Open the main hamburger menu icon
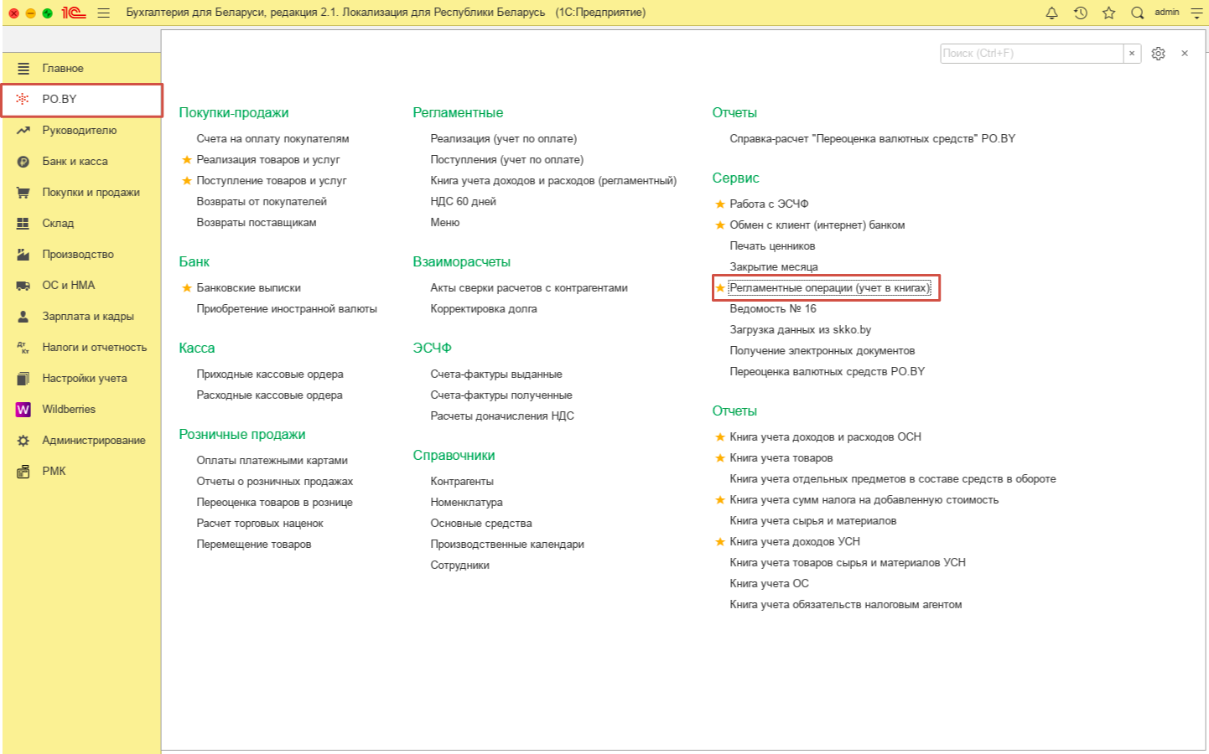The image size is (1209, 754). 104,13
